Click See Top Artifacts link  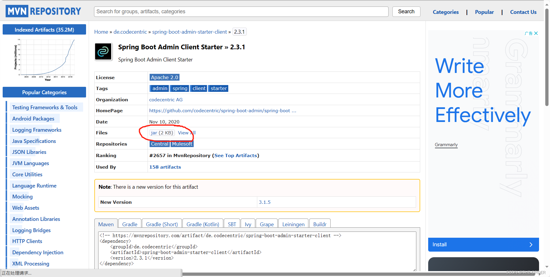[236, 155]
